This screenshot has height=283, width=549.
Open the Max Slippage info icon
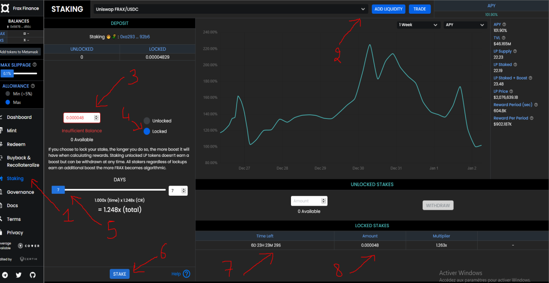[35, 65]
